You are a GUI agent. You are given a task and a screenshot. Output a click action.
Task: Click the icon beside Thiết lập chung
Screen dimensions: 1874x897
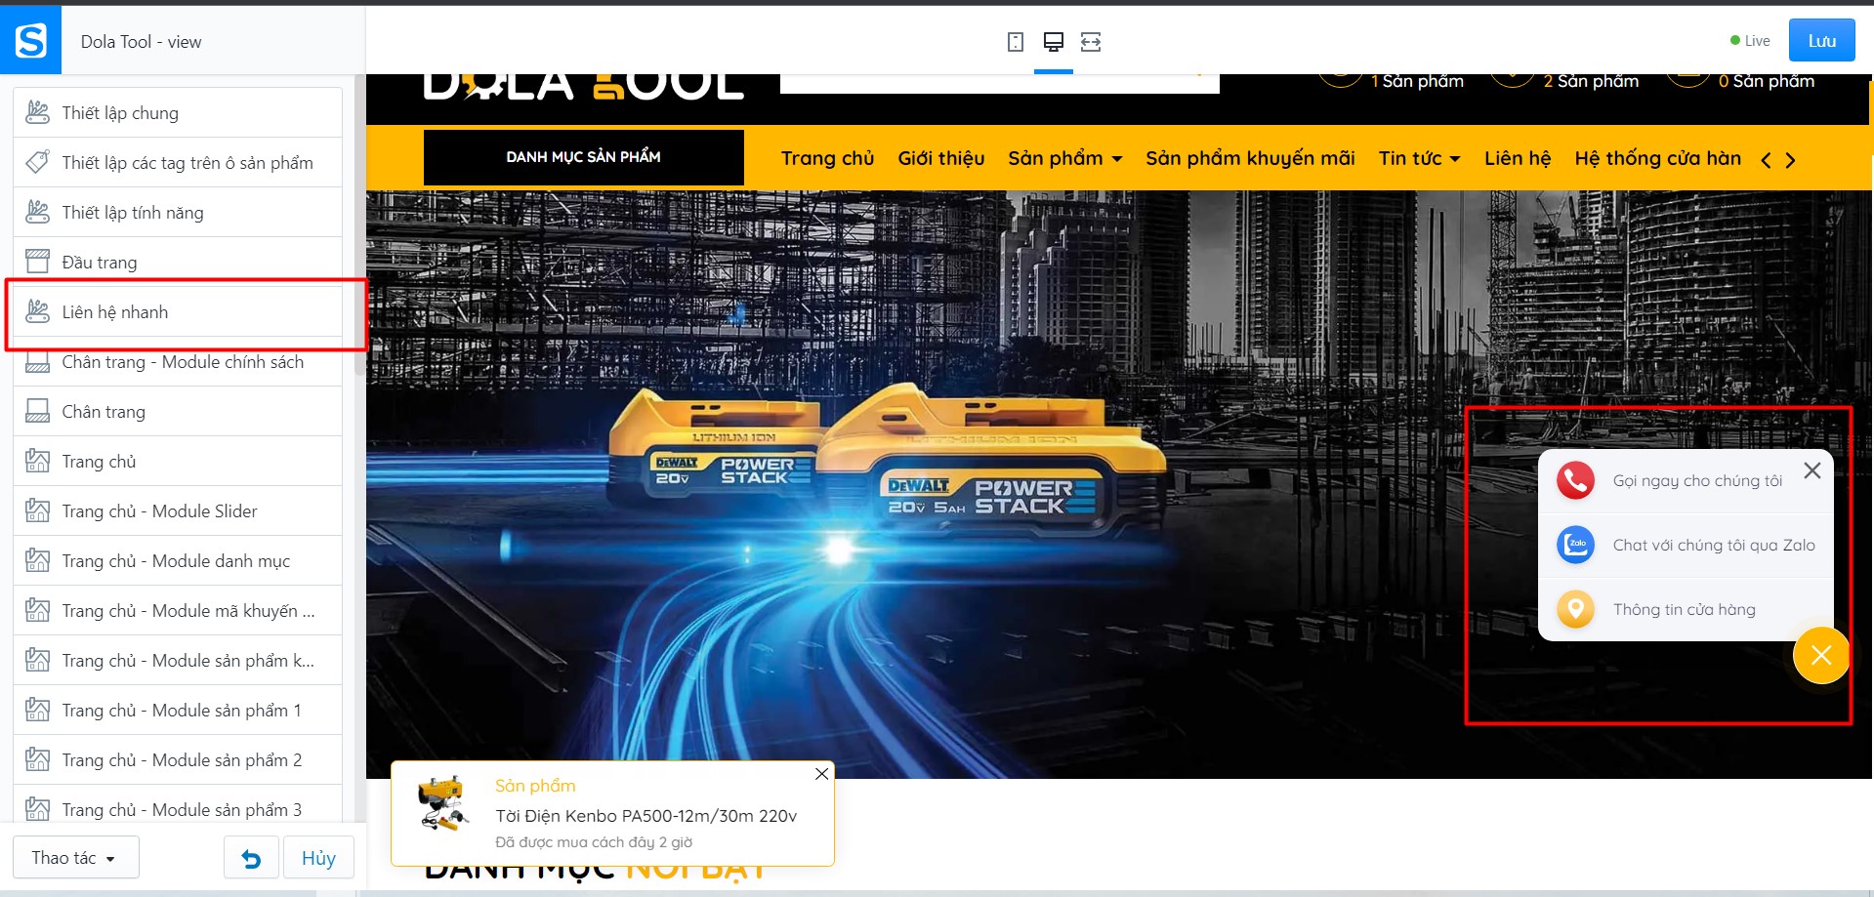(37, 112)
